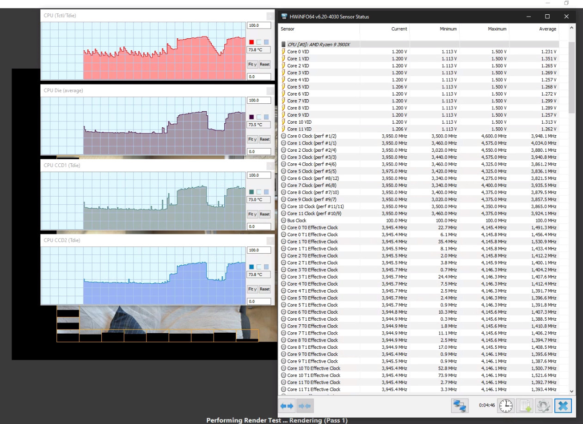583x424 pixels.
Task: Click the sensor list scrollbar down arrow
Action: [x=572, y=391]
